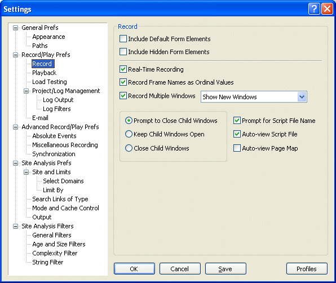Go to Log Filters settings
336x283 pixels.
pos(57,109)
